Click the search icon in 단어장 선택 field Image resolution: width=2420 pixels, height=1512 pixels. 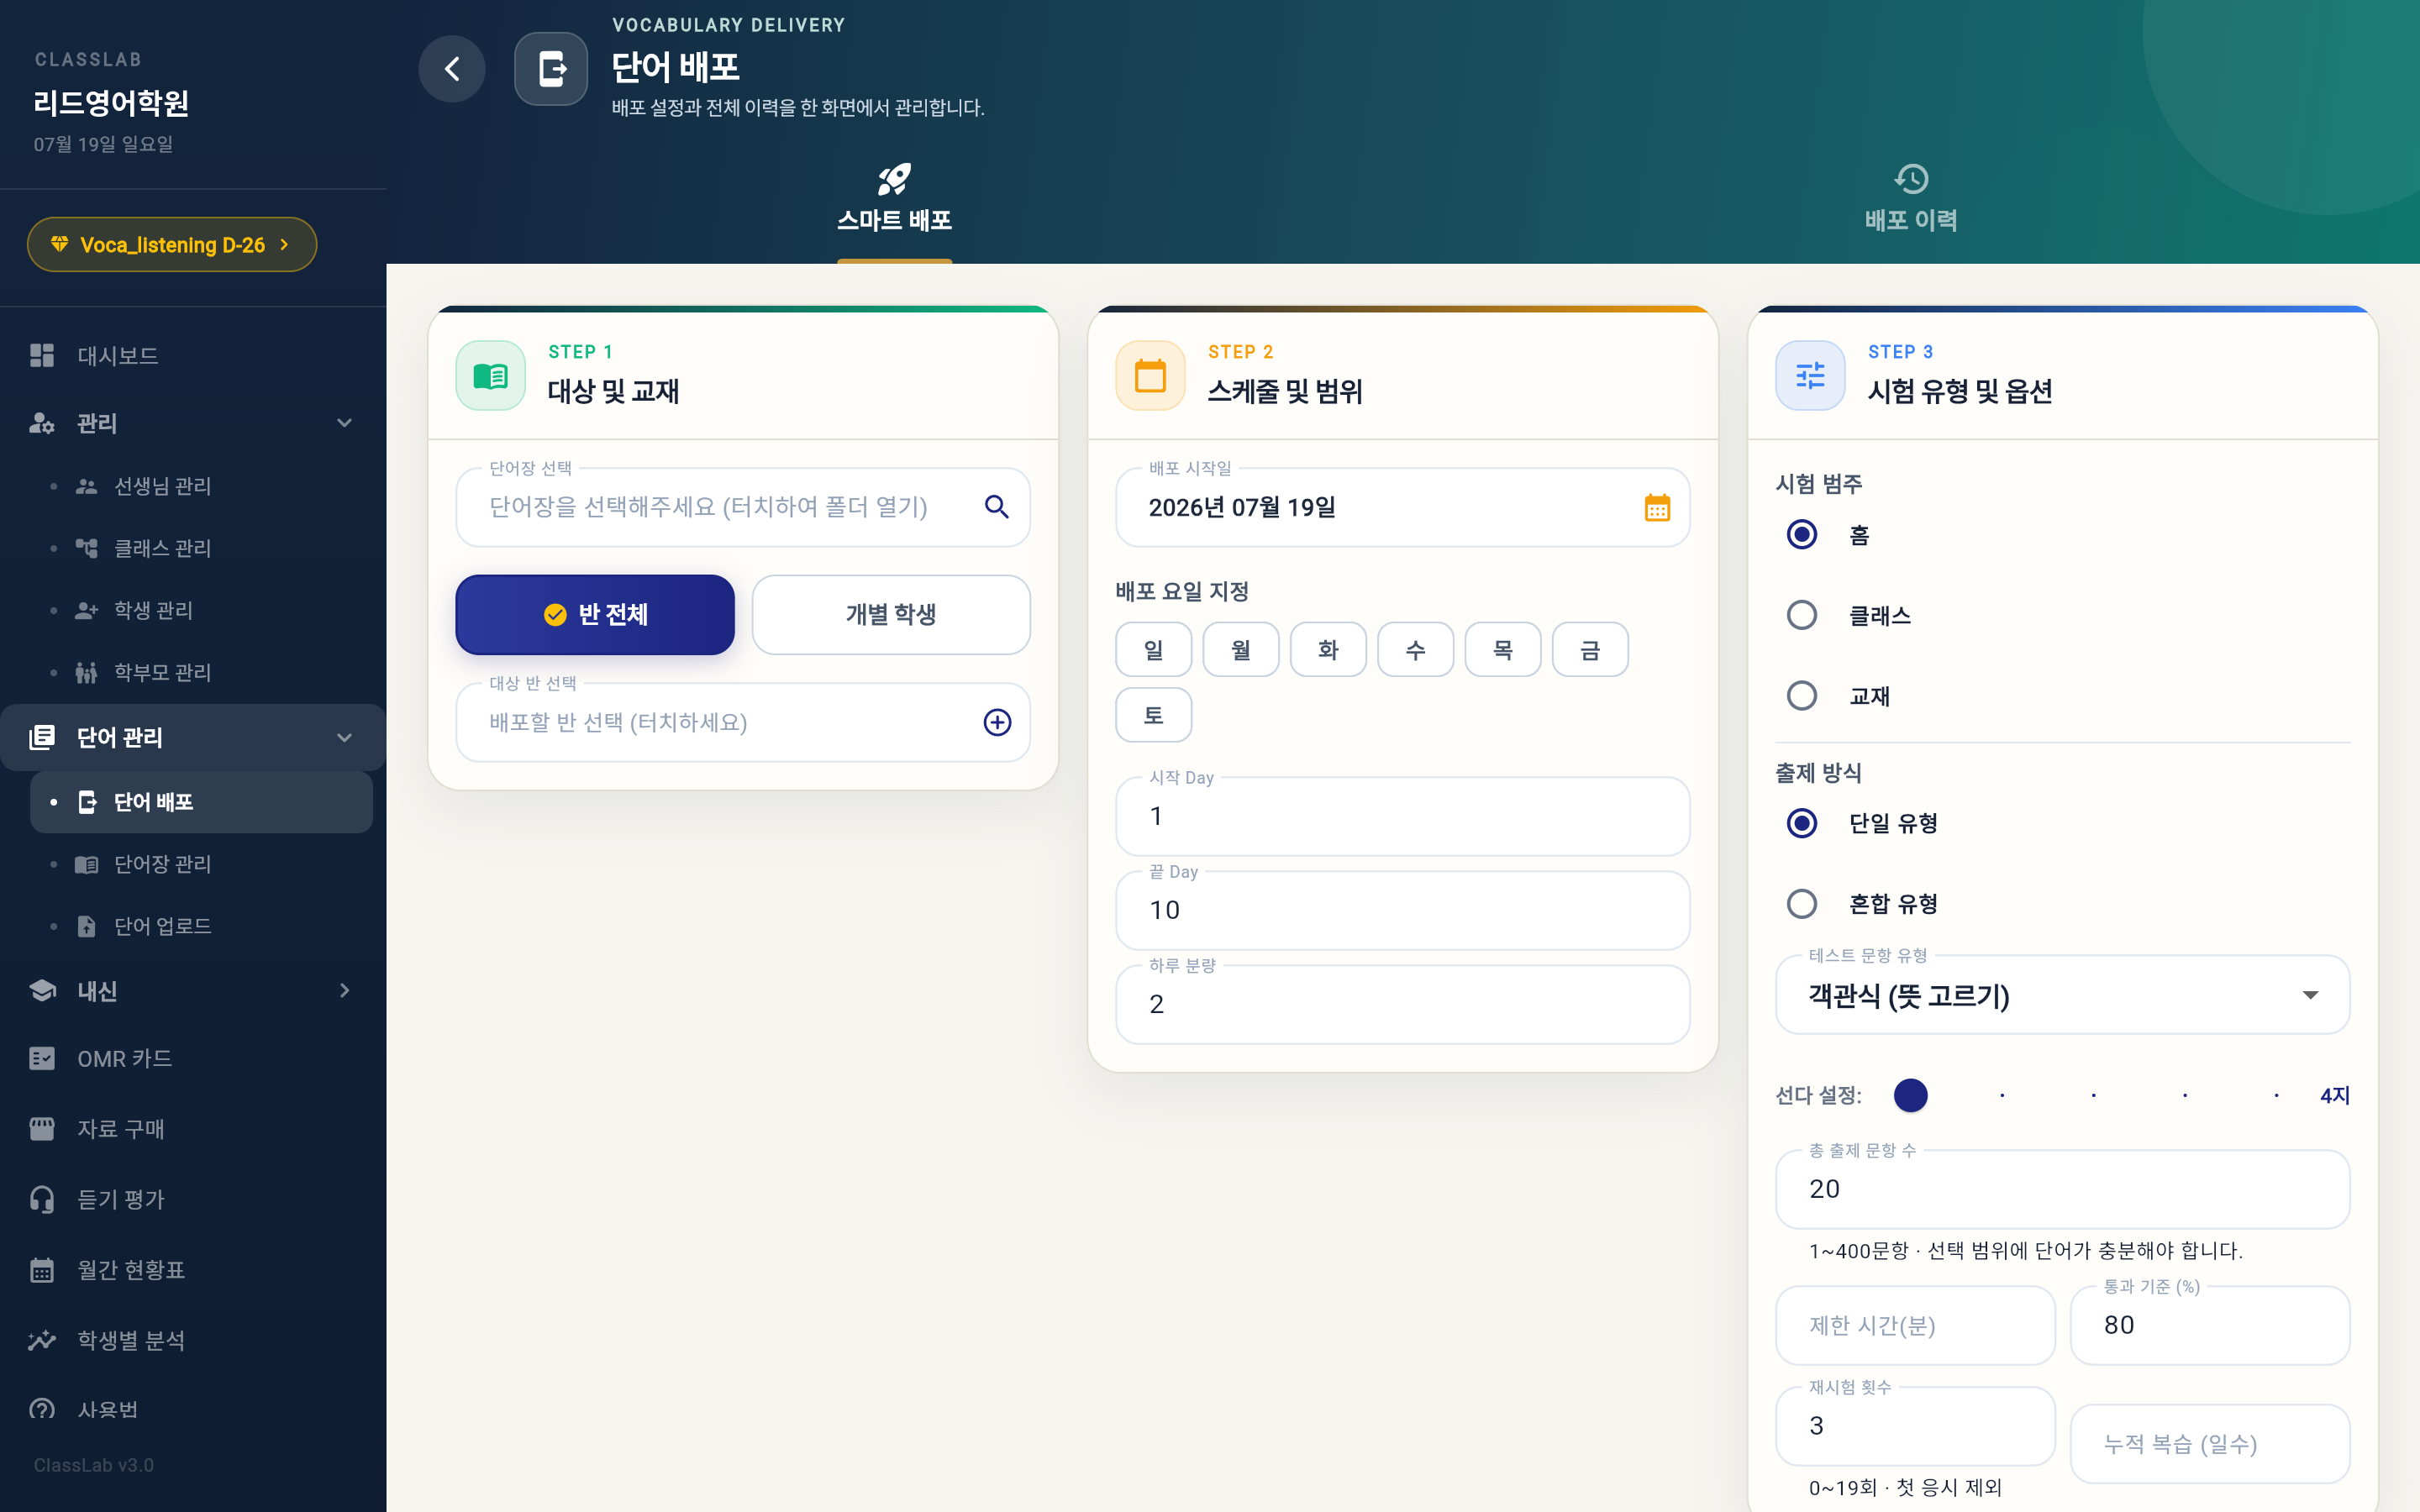pyautogui.click(x=996, y=507)
